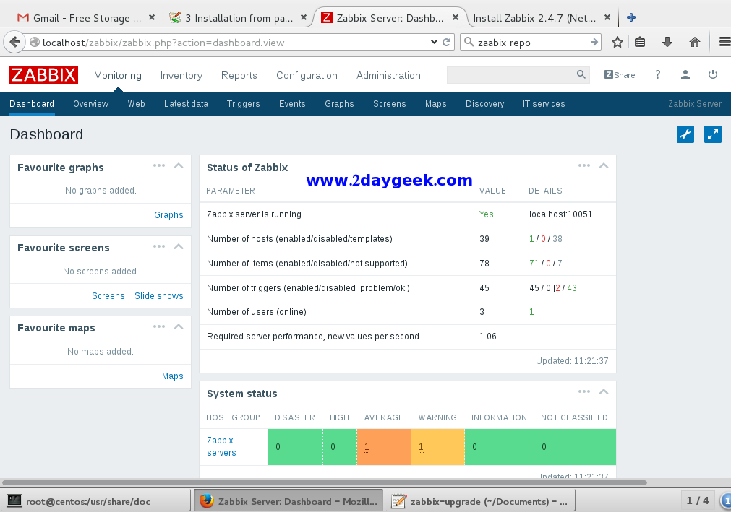
Task: Go to Firefox home page icon
Action: pos(695,43)
